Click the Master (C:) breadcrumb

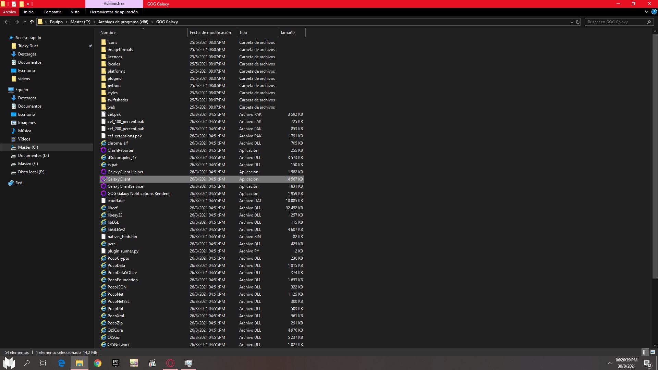coord(81,22)
